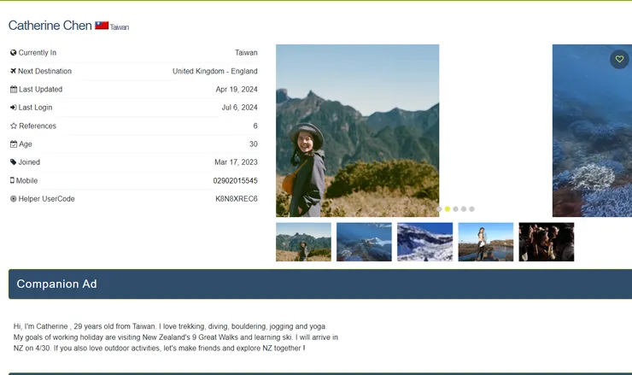Click the Last Updated date Apr 19, 2024
The height and width of the screenshot is (375, 632).
click(237, 89)
